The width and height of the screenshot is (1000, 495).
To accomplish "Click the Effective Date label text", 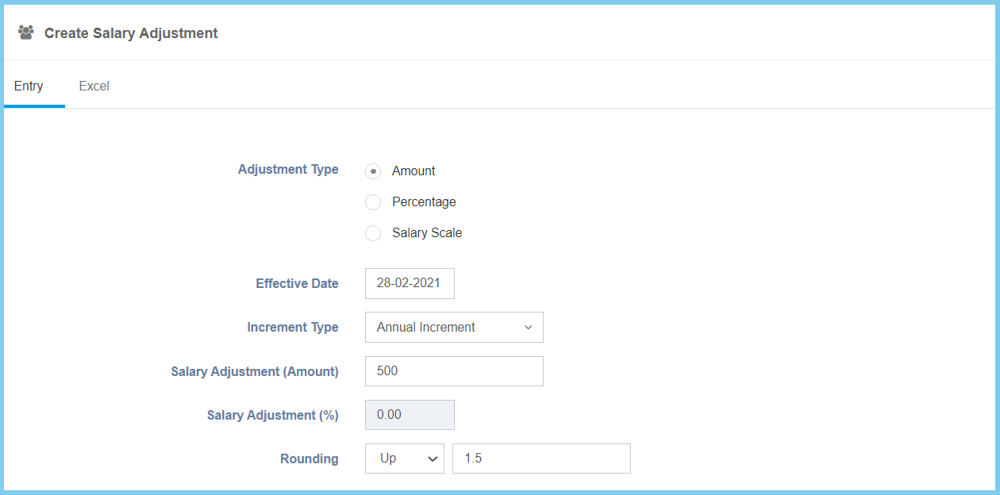I will pos(297,283).
